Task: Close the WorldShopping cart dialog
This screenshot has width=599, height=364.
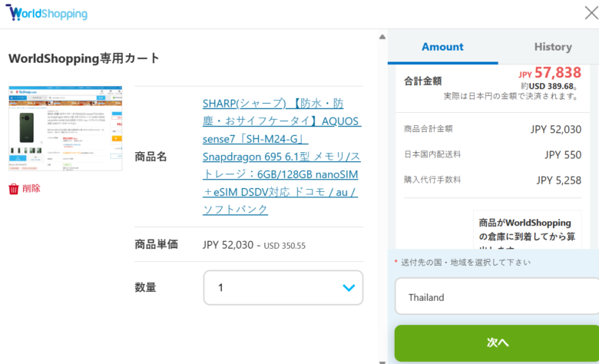Action: click(591, 12)
